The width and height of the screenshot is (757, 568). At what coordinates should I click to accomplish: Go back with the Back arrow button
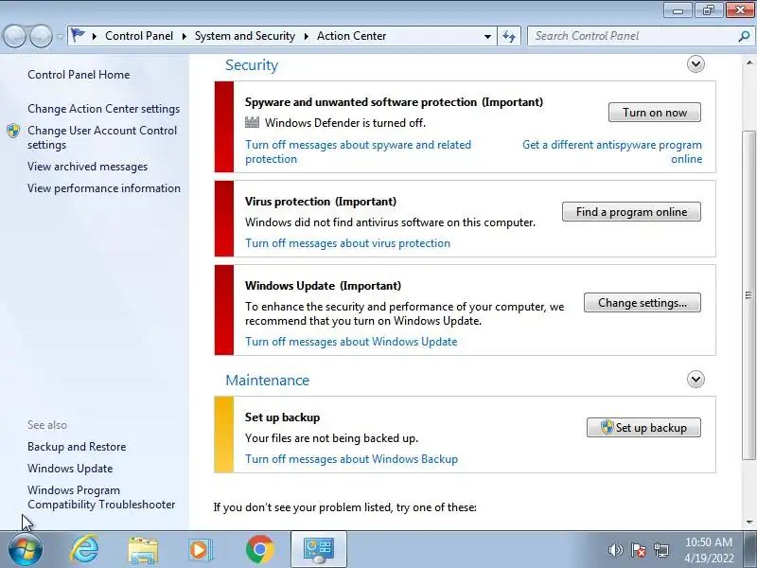tap(14, 36)
